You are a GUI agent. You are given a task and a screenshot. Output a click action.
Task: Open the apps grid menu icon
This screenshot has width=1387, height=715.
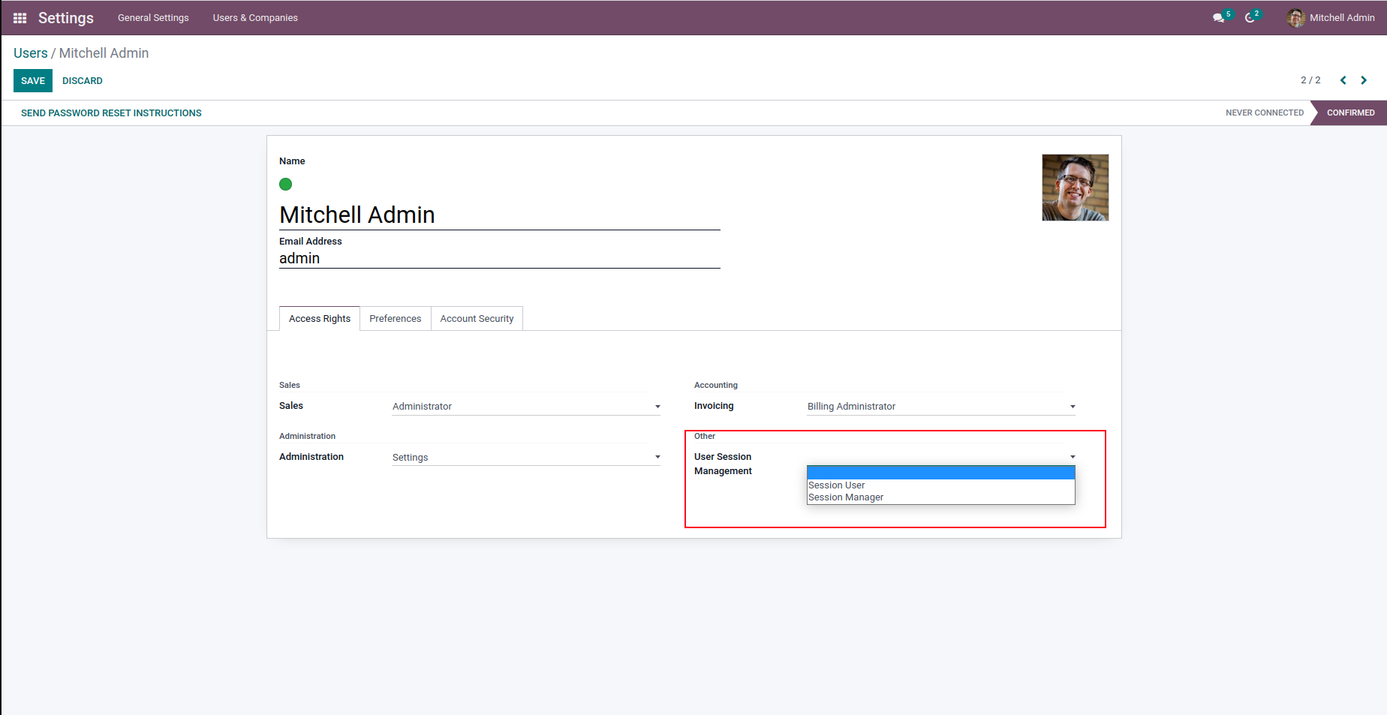(20, 18)
